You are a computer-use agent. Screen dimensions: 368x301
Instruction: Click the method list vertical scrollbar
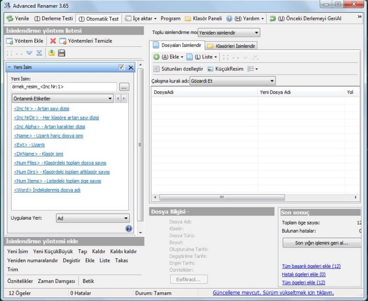click(x=140, y=145)
